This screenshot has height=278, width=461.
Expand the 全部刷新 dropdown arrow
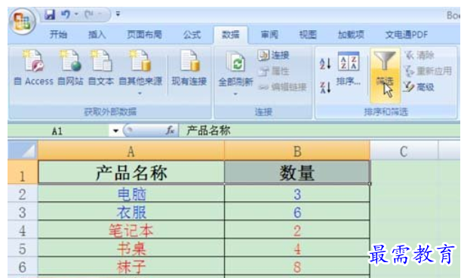coord(235,94)
